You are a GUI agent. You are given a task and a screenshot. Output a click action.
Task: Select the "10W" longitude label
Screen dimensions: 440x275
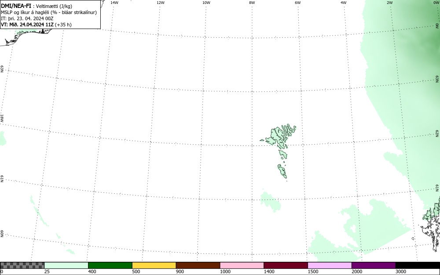point(206,3)
